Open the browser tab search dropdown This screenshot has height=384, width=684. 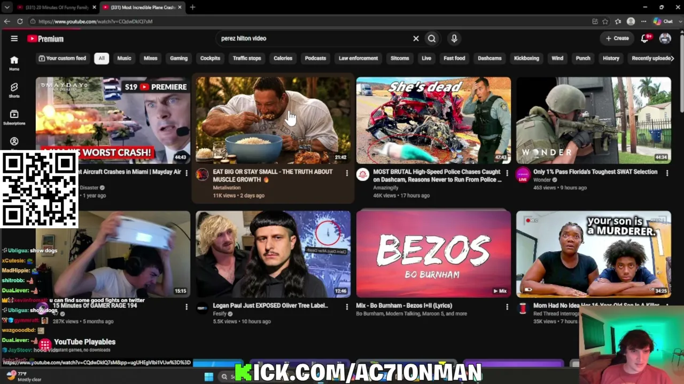tap(7, 7)
